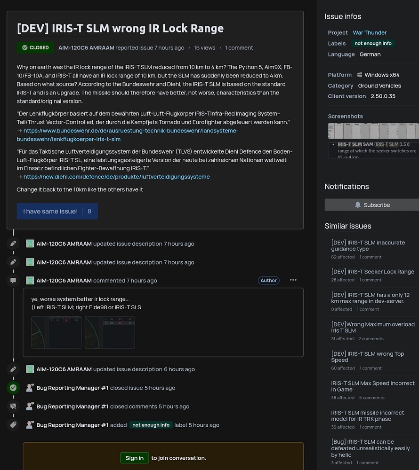Open the diehl.com luftverteidigungssysteme link
The image size is (419, 470).
[116, 177]
